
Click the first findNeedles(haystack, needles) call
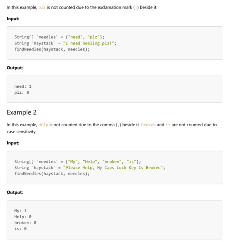pyautogui.click(x=52, y=49)
